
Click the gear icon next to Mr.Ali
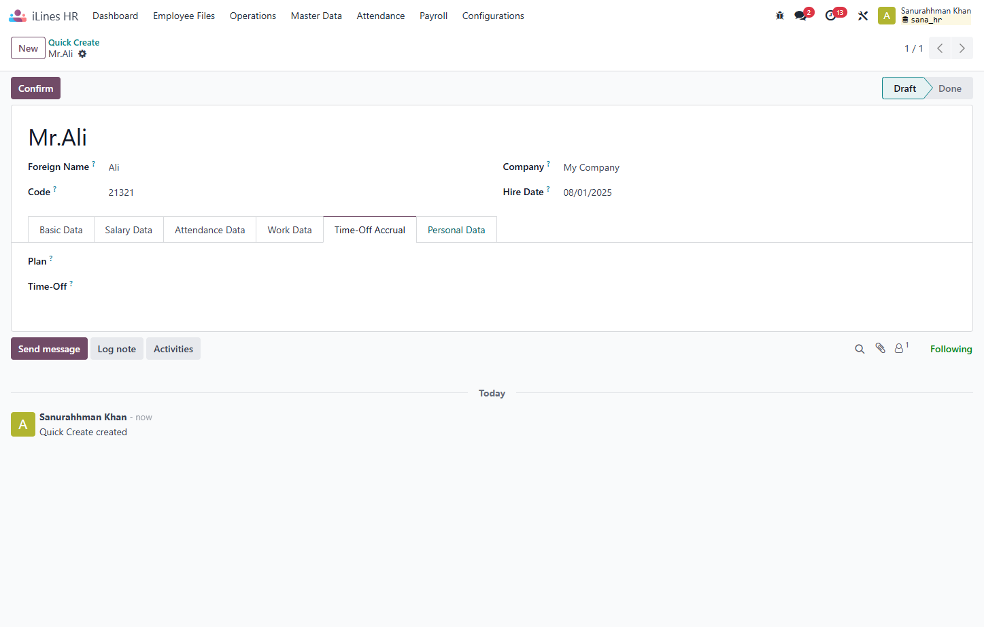82,54
